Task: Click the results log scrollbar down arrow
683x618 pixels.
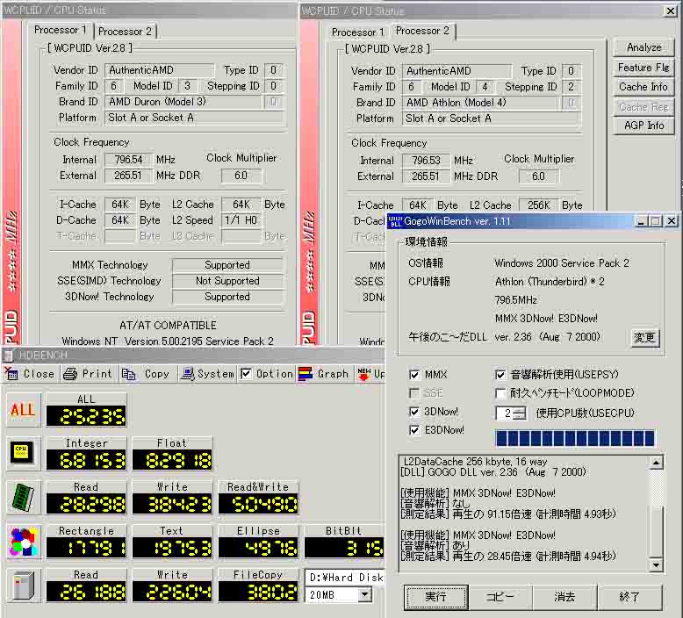Action: [x=656, y=565]
